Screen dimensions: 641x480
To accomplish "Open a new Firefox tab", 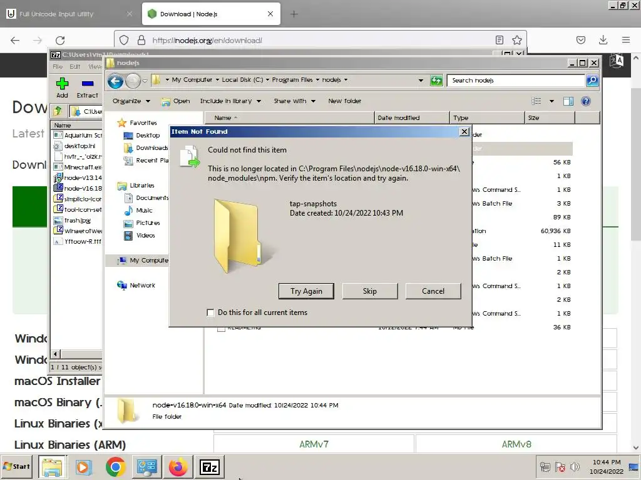I will click(x=294, y=14).
